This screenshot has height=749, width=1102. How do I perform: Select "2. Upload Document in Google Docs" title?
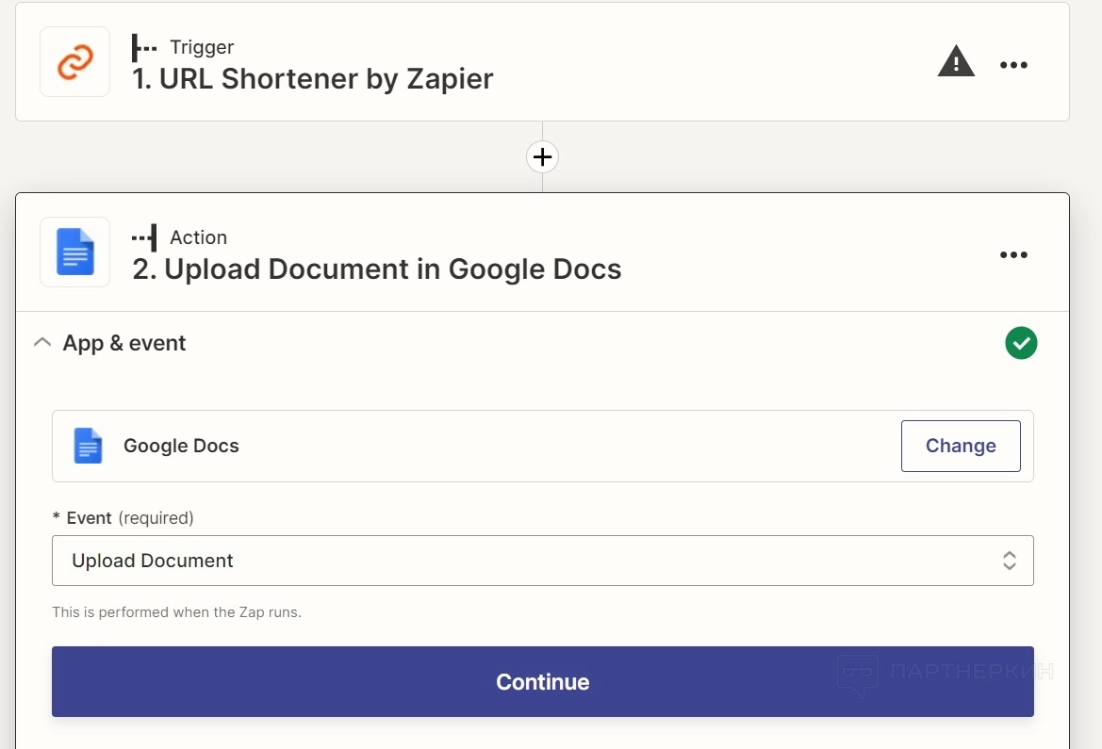coord(377,269)
